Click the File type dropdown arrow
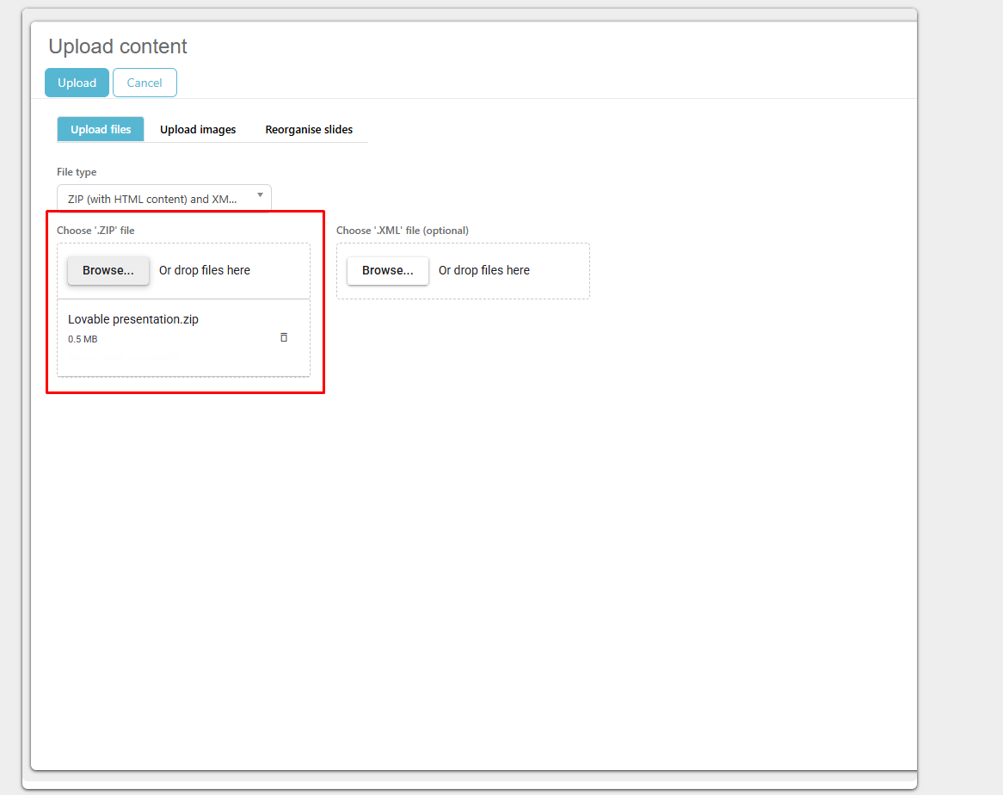 coord(260,195)
